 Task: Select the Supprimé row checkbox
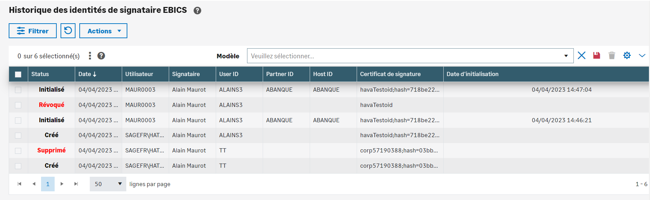(18, 151)
